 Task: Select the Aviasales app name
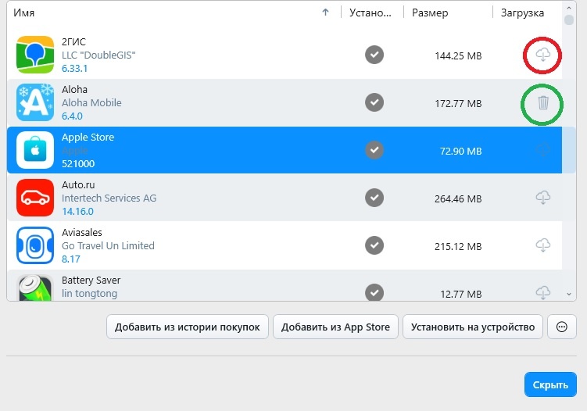(x=81, y=232)
